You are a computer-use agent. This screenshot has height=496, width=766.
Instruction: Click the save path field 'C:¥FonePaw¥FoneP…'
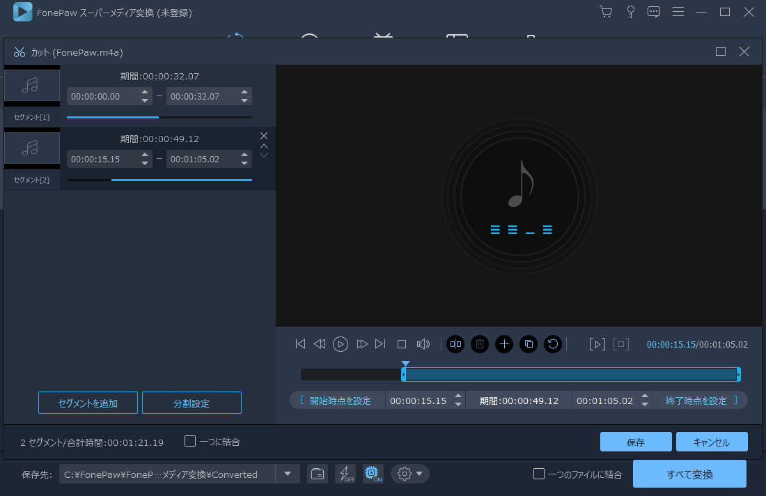168,474
